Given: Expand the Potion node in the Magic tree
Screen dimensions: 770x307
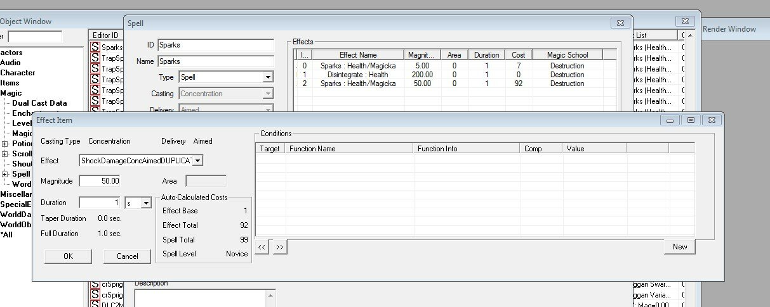Looking at the screenshot, I should (4, 144).
